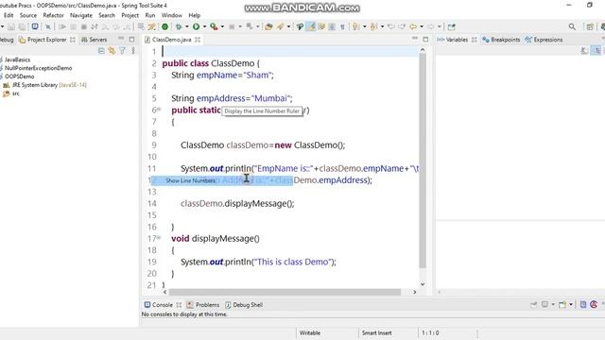Maximize the editor area
Screen dimensions: 605x340
[x=425, y=39]
